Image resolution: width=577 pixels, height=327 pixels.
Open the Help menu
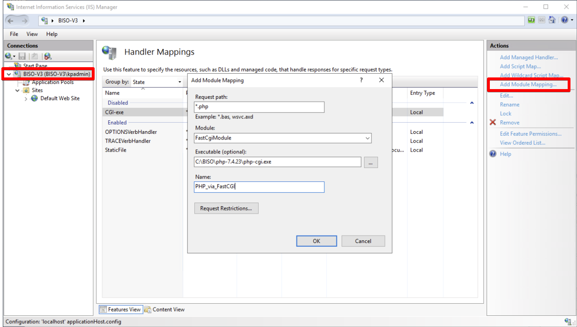[52, 34]
